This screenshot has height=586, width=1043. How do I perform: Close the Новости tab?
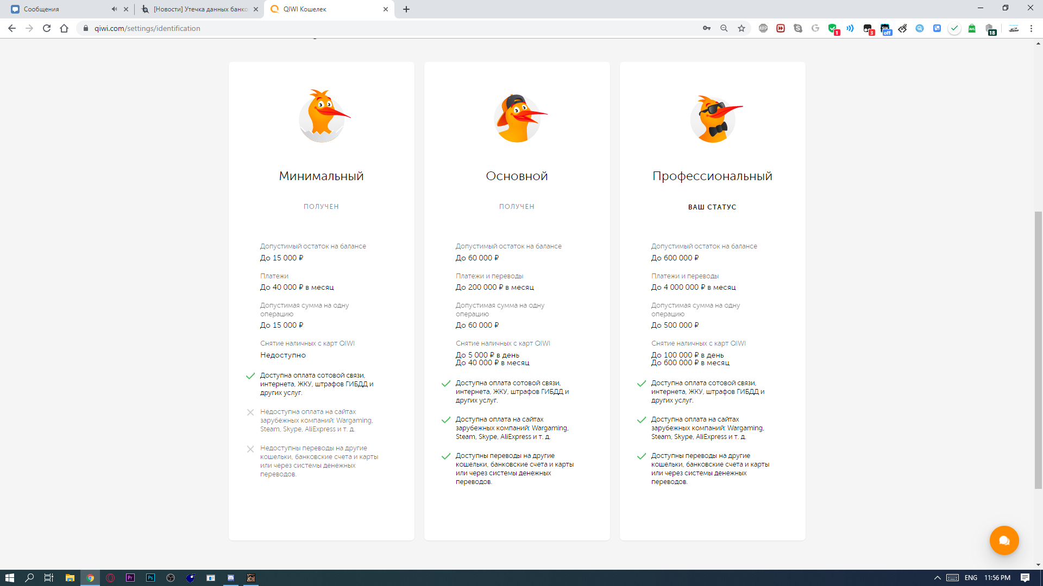[x=256, y=9]
